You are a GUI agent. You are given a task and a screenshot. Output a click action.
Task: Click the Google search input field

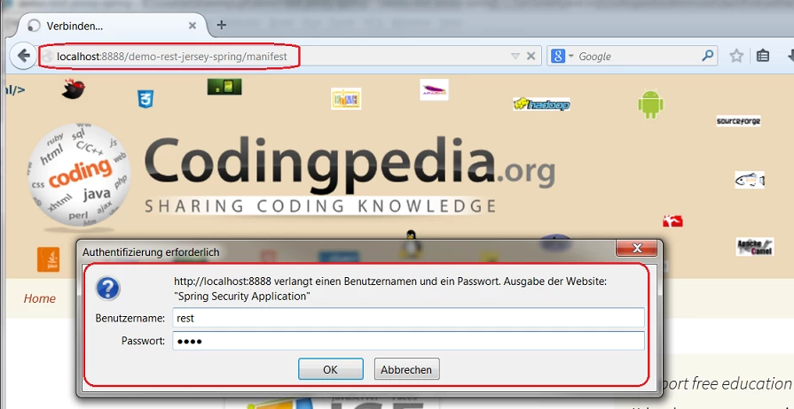[638, 57]
